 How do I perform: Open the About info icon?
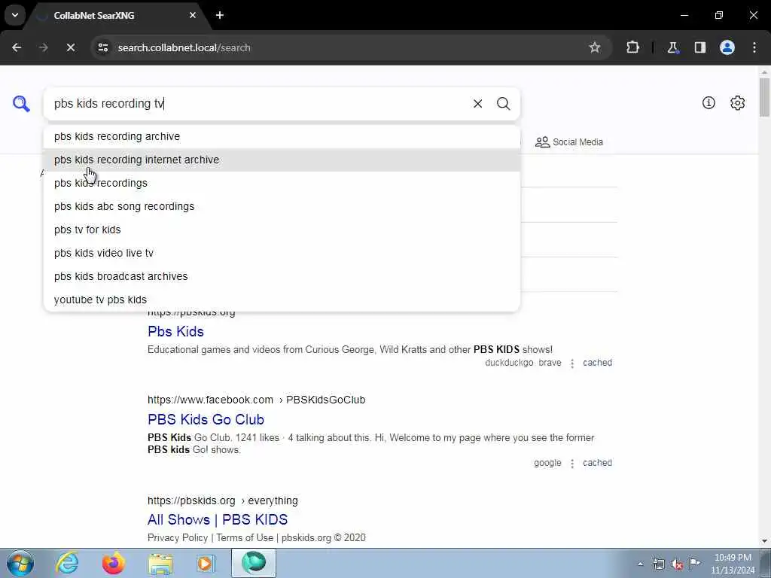pyautogui.click(x=709, y=102)
